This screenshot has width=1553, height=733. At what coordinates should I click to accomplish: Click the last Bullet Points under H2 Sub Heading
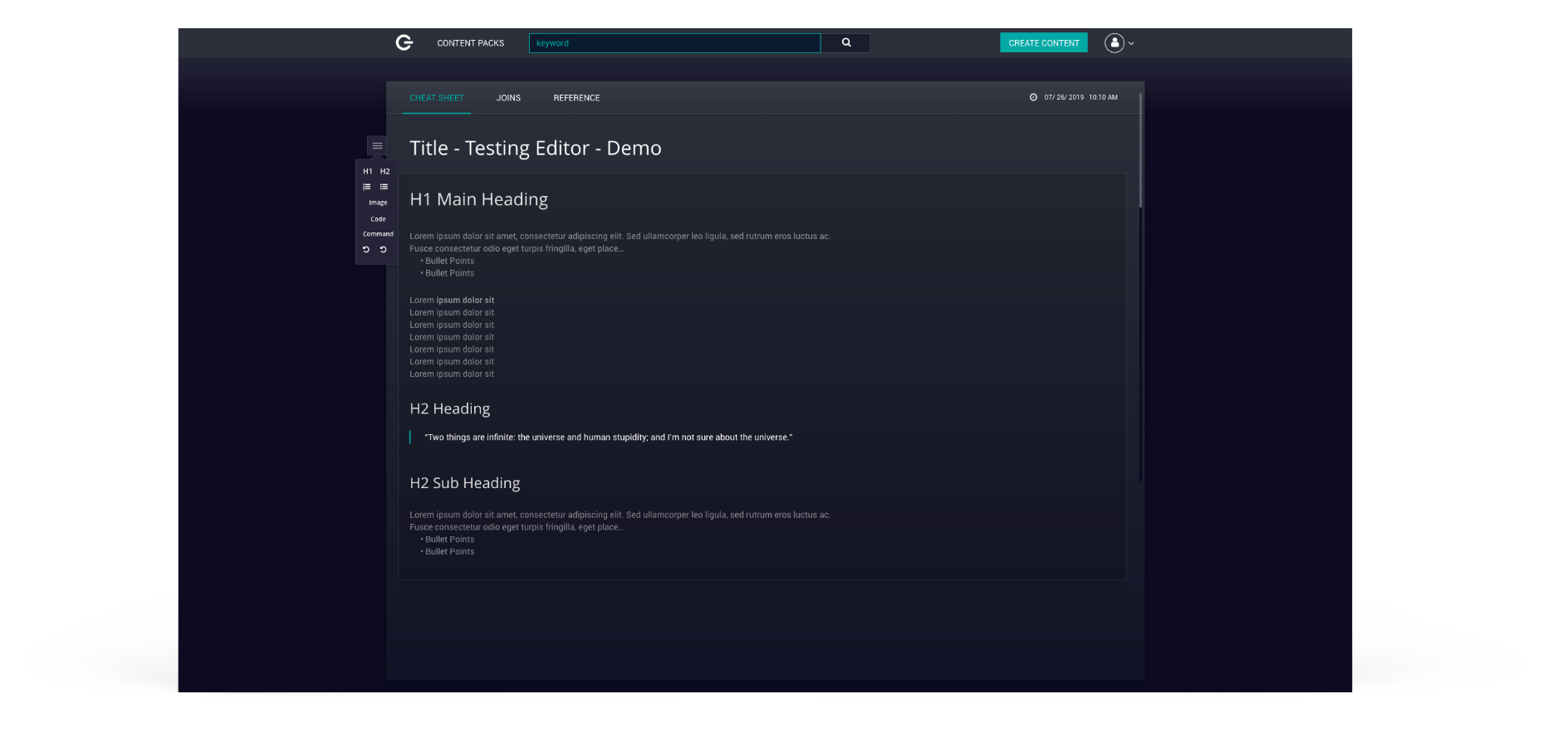pyautogui.click(x=449, y=552)
